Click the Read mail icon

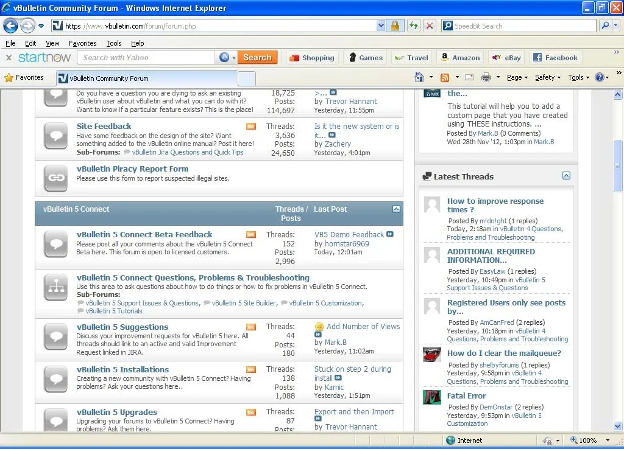point(469,77)
